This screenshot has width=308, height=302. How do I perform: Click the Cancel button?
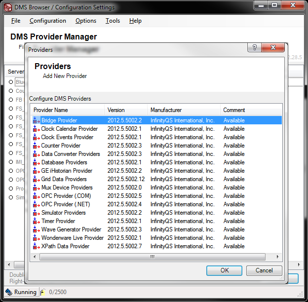[264, 270]
